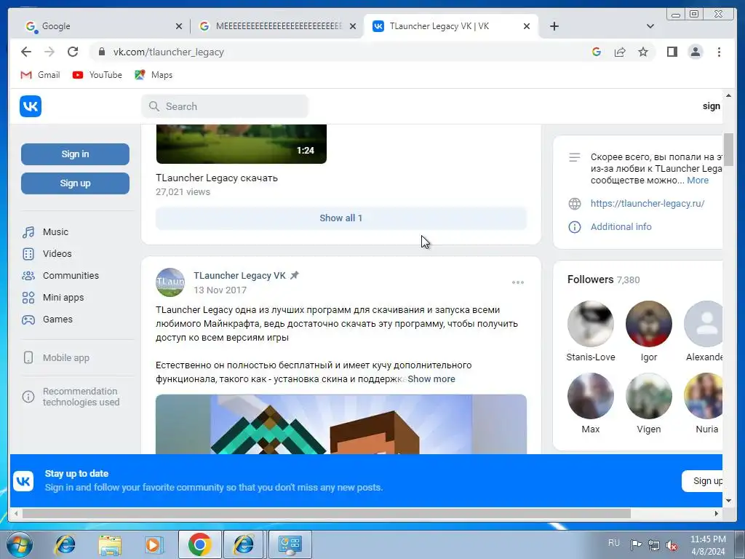
Task: Select the TLauncher Legacy VK tab
Action: pos(451,26)
